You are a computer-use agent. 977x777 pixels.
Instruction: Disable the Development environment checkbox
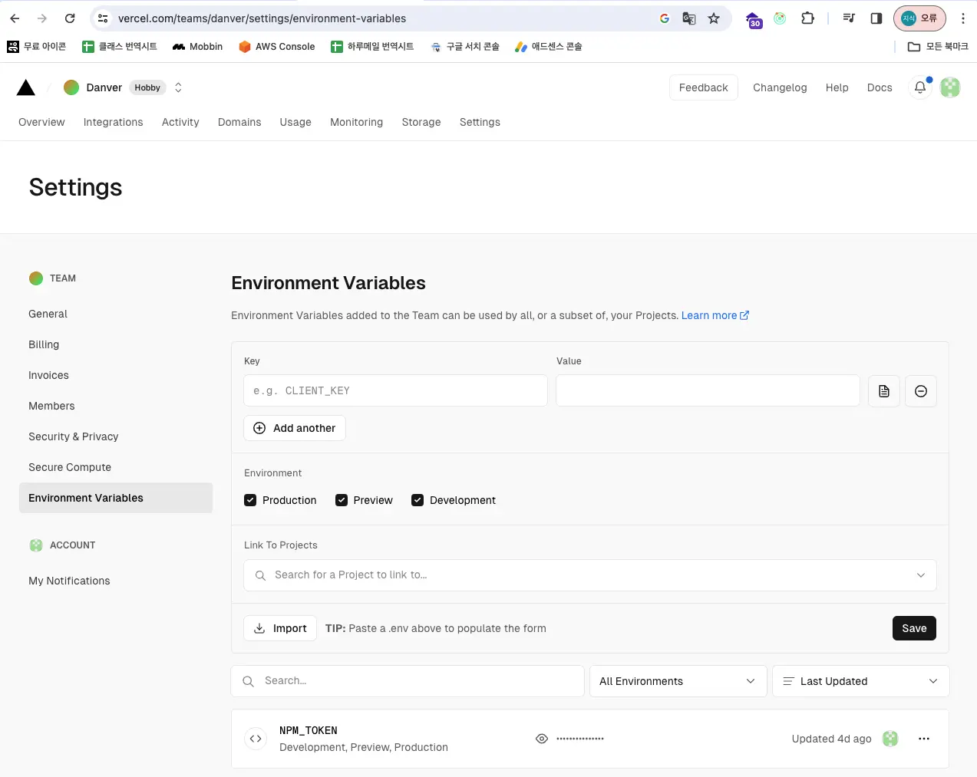pyautogui.click(x=418, y=500)
